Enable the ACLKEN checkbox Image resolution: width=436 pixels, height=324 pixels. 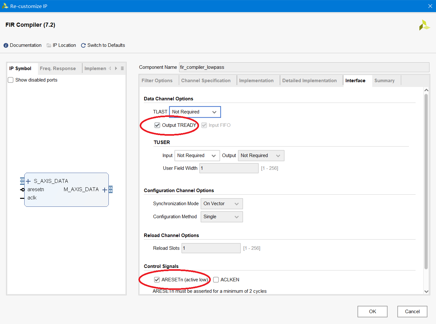point(216,280)
